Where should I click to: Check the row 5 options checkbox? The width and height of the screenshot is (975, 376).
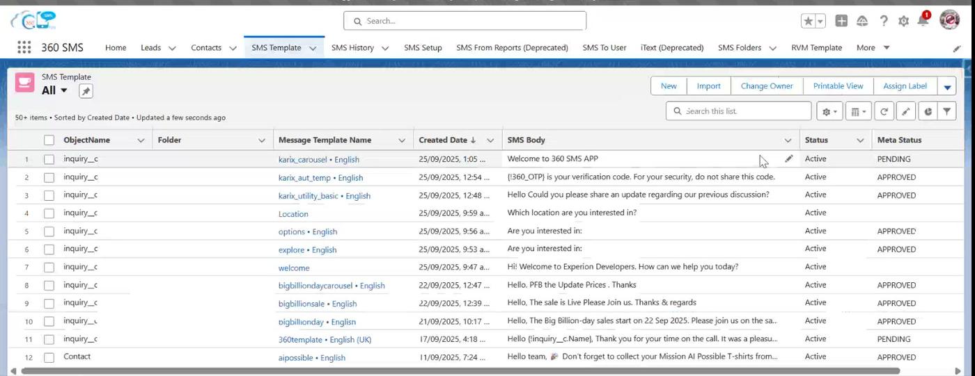(x=49, y=231)
